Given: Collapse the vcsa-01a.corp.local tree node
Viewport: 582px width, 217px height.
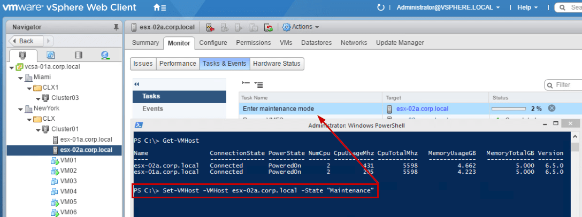Looking at the screenshot, I should pos(12,67).
